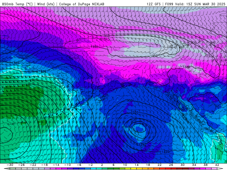
Task: Click the 'Wind (kts)' header label
Action: point(46,4)
